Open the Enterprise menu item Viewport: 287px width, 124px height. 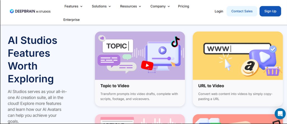coord(71,20)
